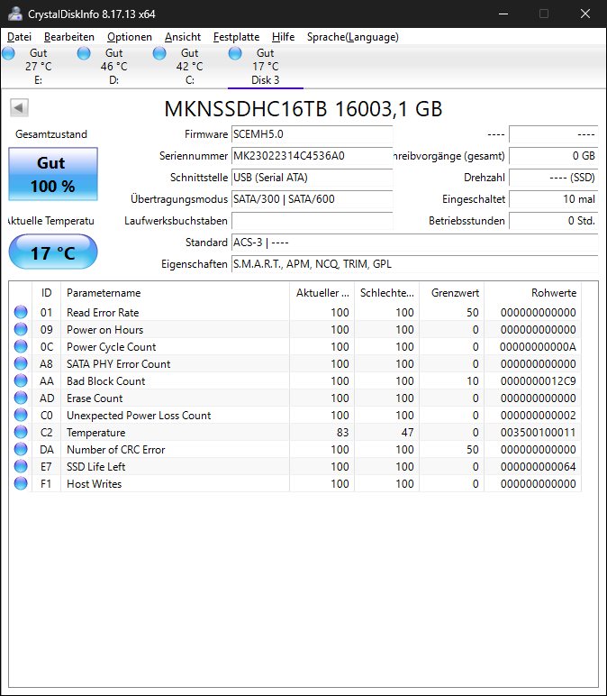
Task: Click the Eigenschaften field with S.M.A.R.T.
Action: click(x=414, y=264)
